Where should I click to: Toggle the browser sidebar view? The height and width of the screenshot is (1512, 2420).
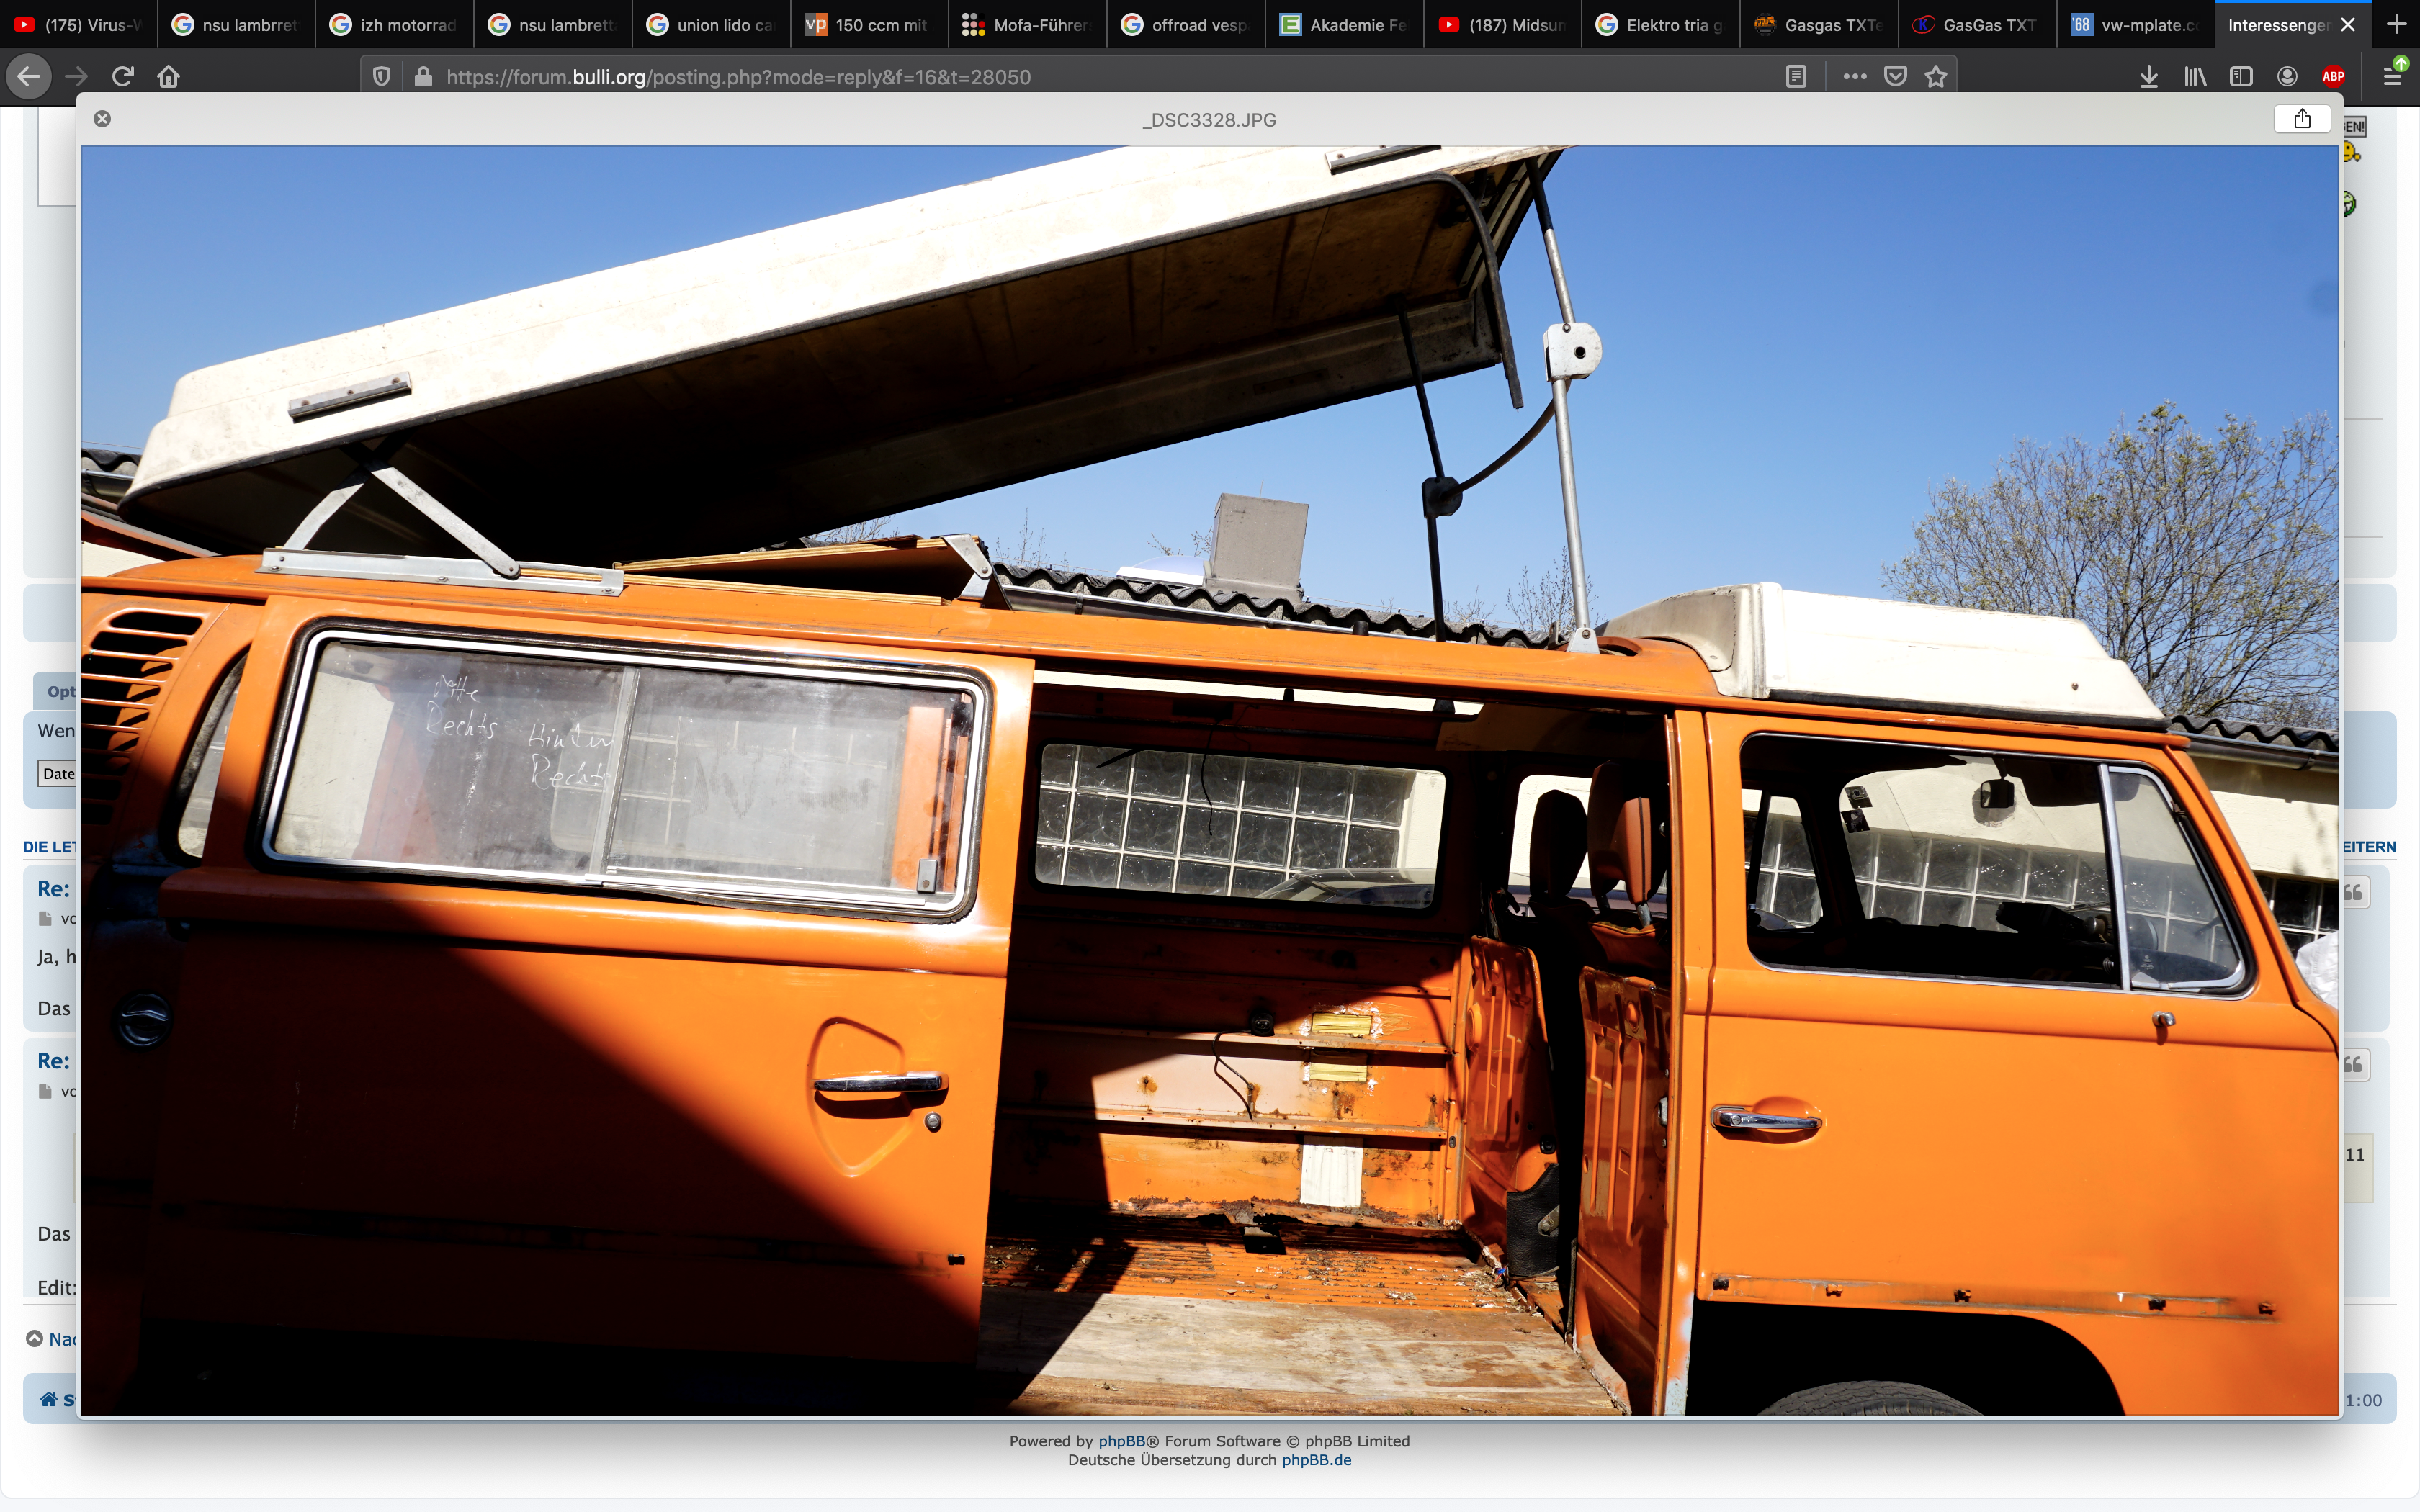tap(2241, 76)
